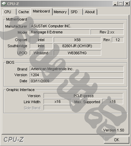The image size is (131, 146).
Task: Click the Side Band label
Action: point(32,108)
